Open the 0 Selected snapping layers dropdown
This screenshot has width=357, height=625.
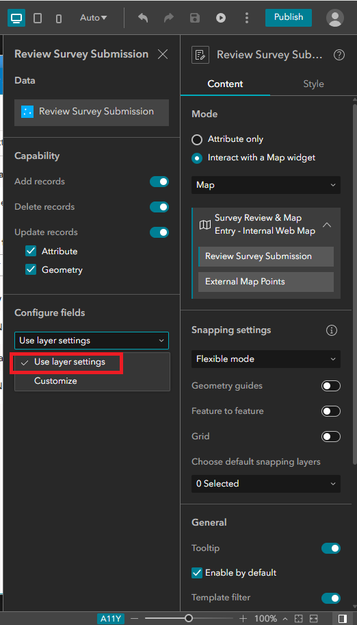tap(266, 484)
